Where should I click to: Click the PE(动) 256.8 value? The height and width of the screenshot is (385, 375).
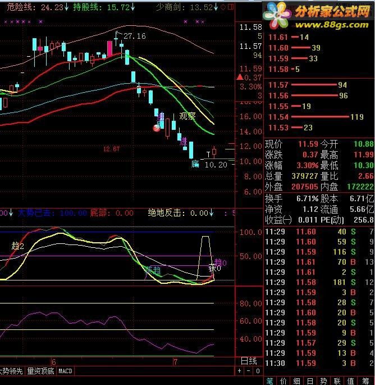coord(364,220)
